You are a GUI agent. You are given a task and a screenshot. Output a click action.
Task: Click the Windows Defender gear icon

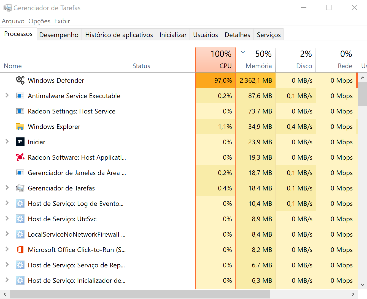(x=20, y=80)
